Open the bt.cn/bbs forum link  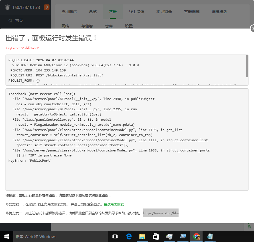(161, 213)
